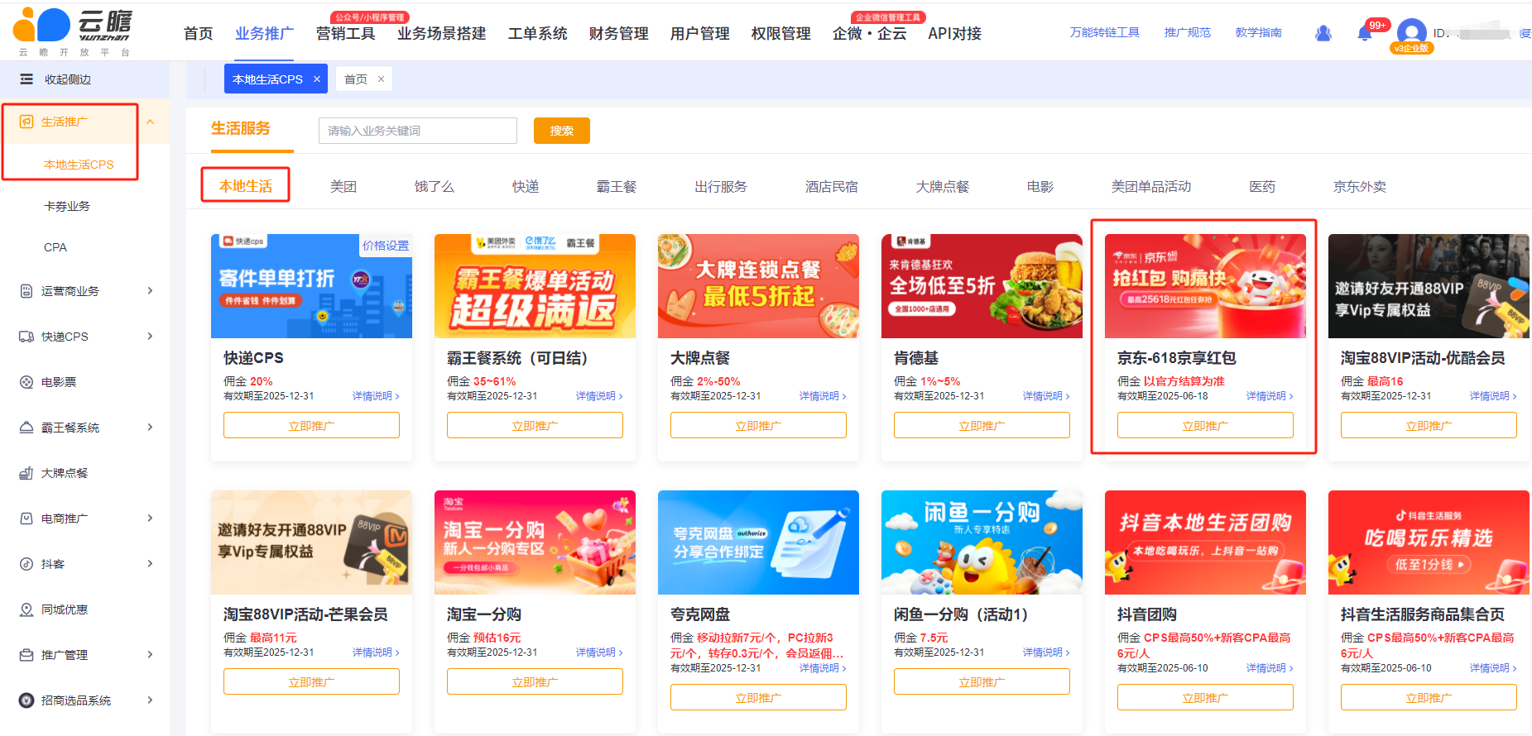Open 推广规范 header link
Image resolution: width=1532 pixels, height=736 pixels.
pos(1187,32)
